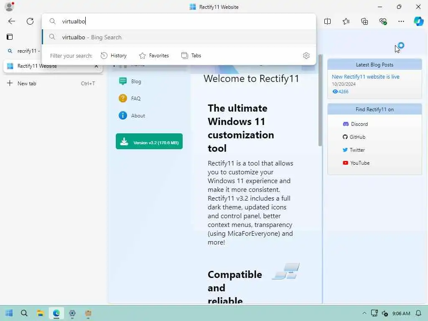Image resolution: width=428 pixels, height=321 pixels.
Task: Click the Discord logo icon
Action: (x=346, y=124)
